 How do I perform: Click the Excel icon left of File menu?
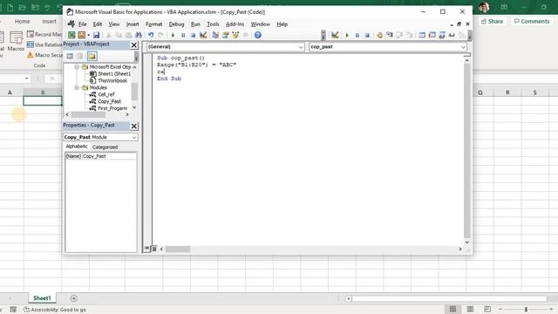point(71,24)
